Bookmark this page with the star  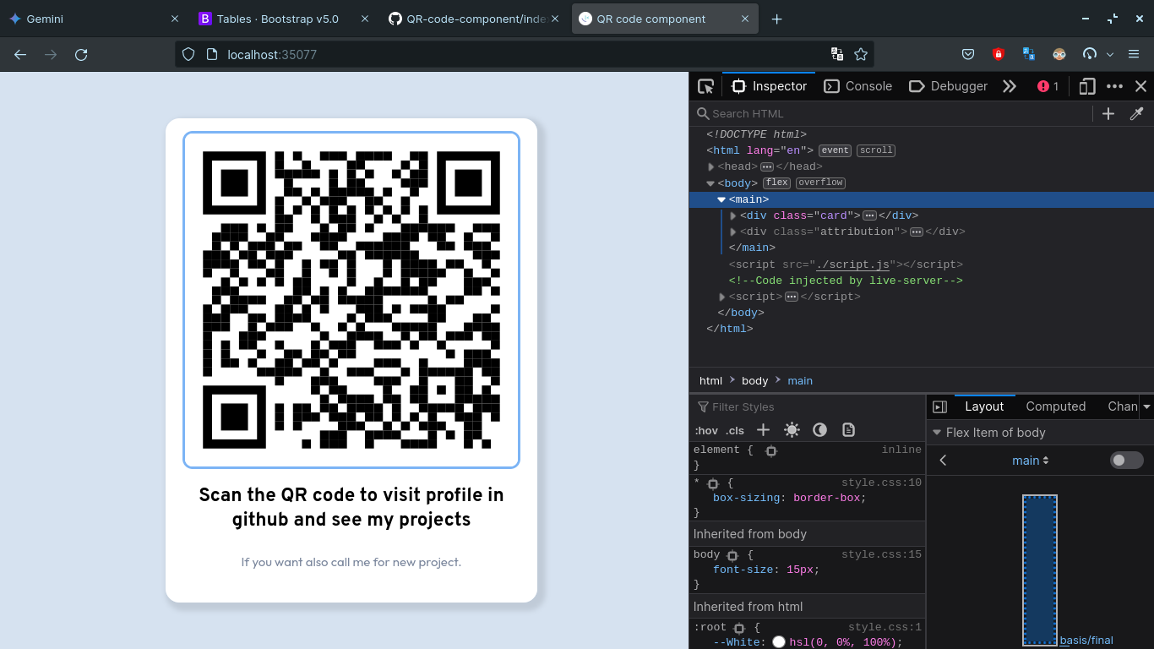[x=861, y=54]
